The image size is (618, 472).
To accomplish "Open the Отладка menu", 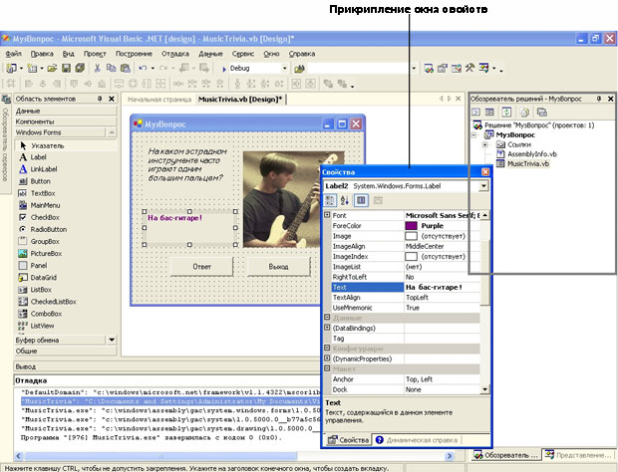I will tap(174, 53).
